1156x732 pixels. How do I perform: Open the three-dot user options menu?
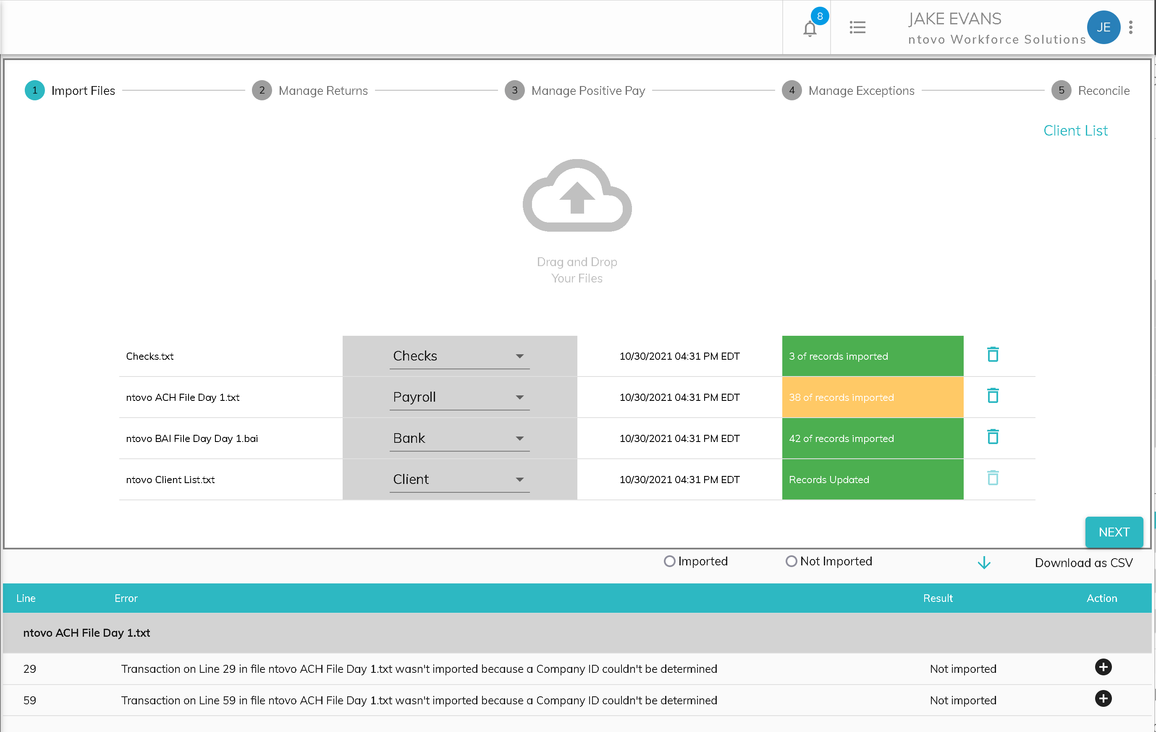1130,27
